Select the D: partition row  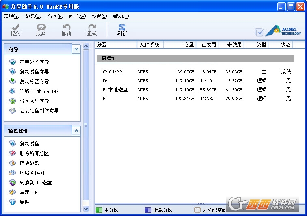(197, 81)
